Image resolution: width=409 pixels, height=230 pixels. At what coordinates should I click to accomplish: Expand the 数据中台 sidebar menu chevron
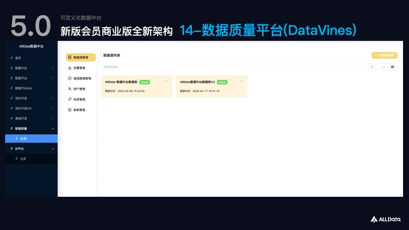pyautogui.click(x=53, y=68)
